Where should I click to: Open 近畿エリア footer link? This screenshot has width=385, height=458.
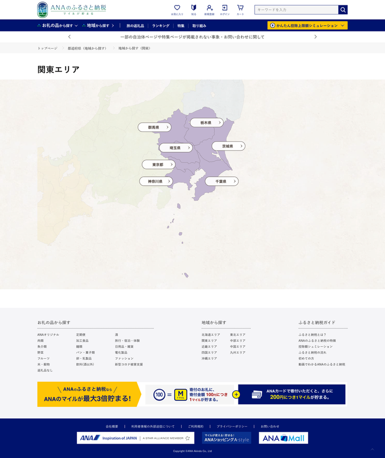click(x=209, y=346)
